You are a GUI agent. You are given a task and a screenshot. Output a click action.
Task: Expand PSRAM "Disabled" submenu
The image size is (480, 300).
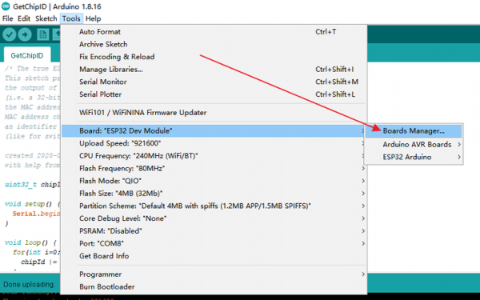click(214, 231)
